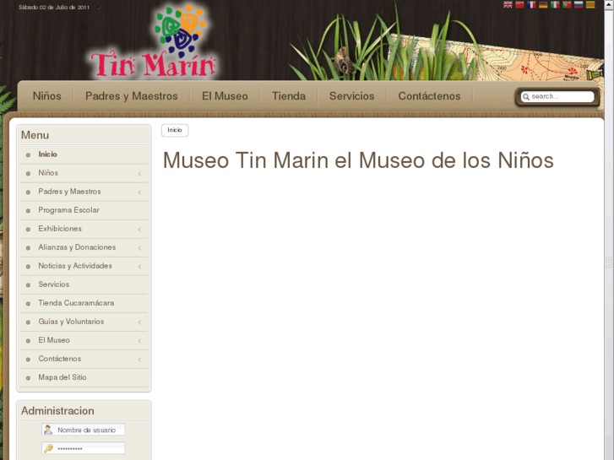Open Contáctenos in top navigation bar
The height and width of the screenshot is (460, 614).
[x=429, y=96]
